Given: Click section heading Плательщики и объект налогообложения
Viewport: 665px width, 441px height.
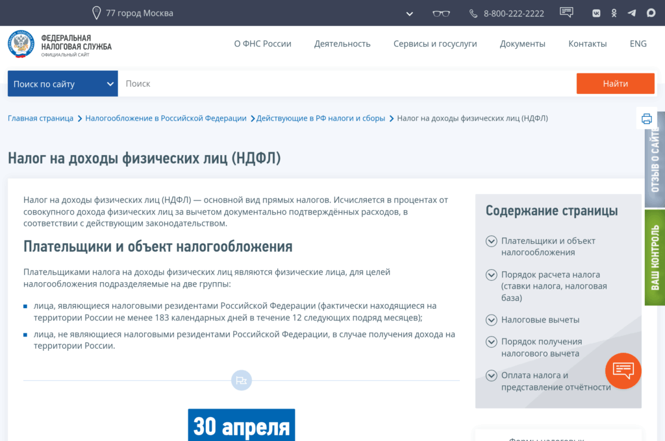Looking at the screenshot, I should (158, 246).
